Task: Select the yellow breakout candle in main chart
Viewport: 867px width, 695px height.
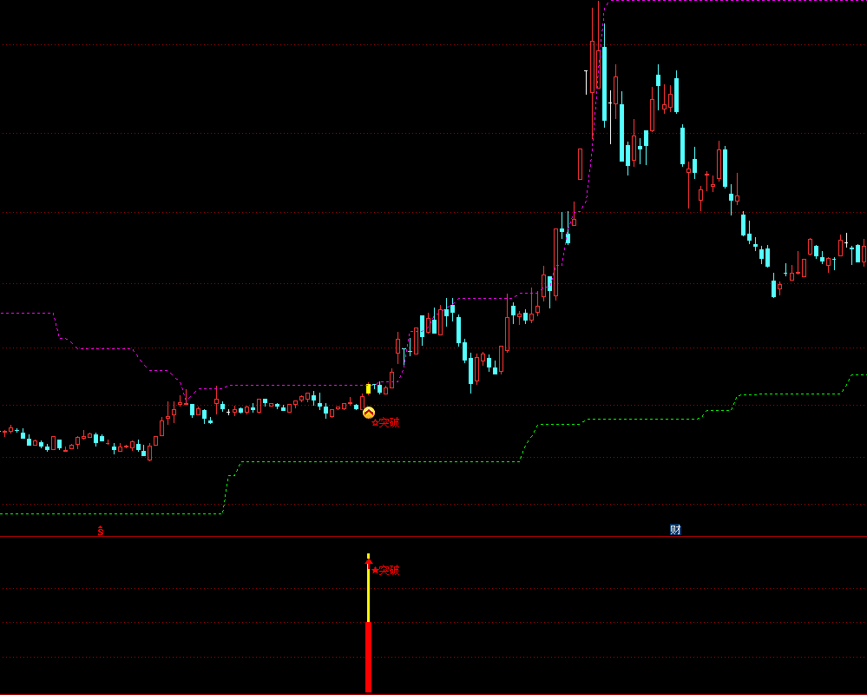Action: (368, 388)
